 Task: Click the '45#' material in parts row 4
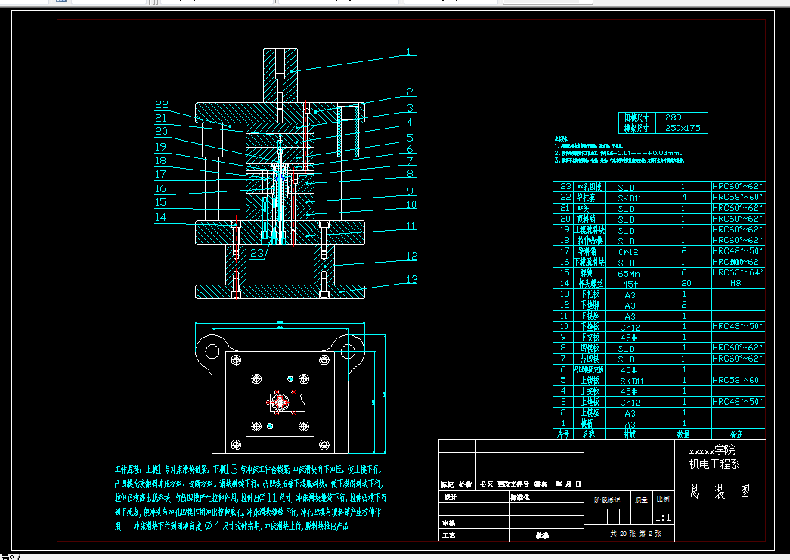tap(628, 391)
